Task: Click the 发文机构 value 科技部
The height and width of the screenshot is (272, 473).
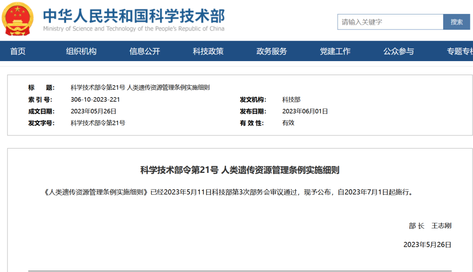Action: click(291, 100)
